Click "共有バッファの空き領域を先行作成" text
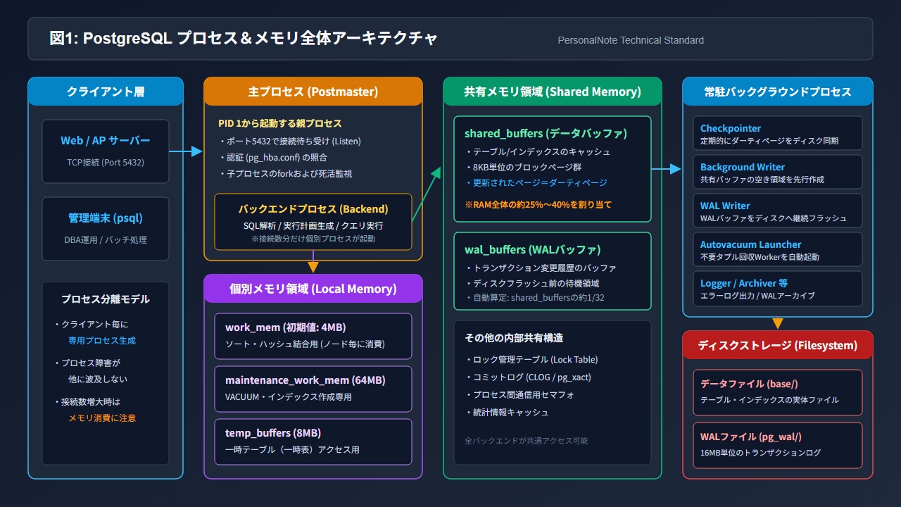Screen dimensions: 901x507 tap(762, 180)
